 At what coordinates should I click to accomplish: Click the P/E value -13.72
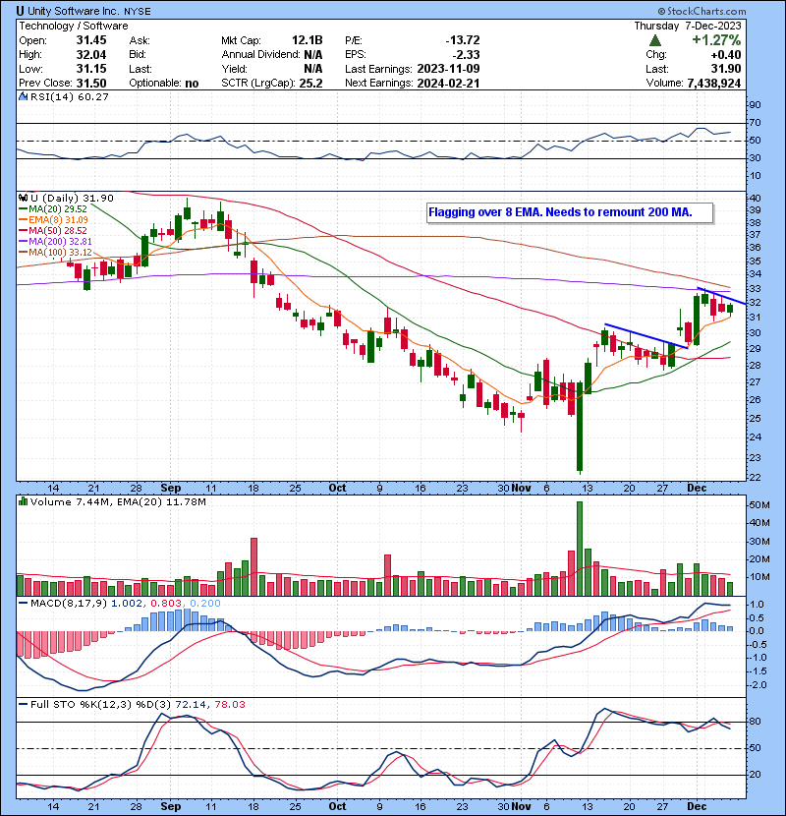[x=463, y=40]
